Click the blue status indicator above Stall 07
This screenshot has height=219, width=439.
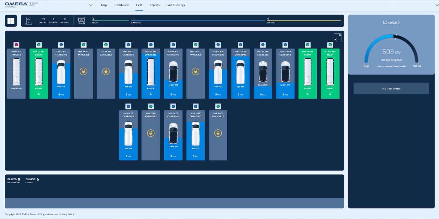[151, 45]
